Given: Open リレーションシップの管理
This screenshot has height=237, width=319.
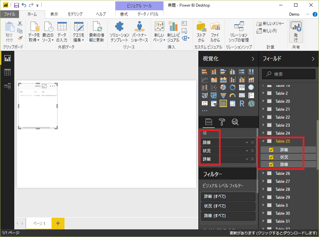Looking at the screenshot, I should tap(239, 32).
